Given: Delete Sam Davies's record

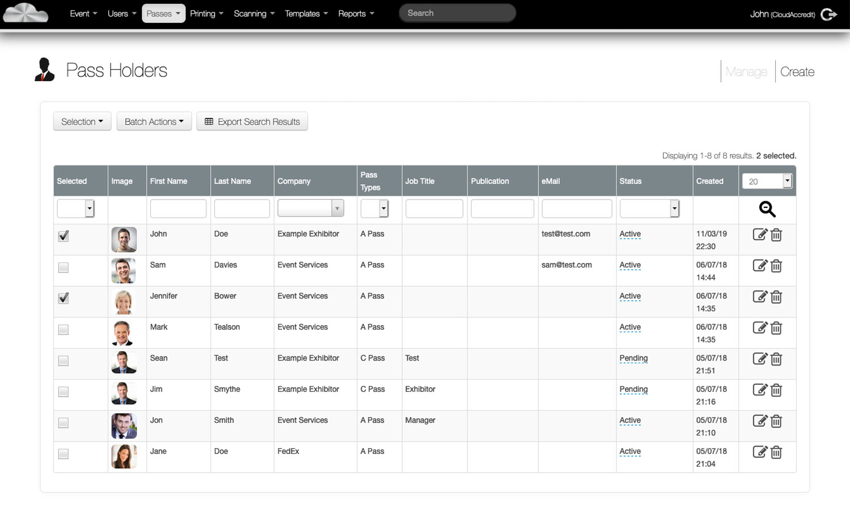Looking at the screenshot, I should point(776,266).
